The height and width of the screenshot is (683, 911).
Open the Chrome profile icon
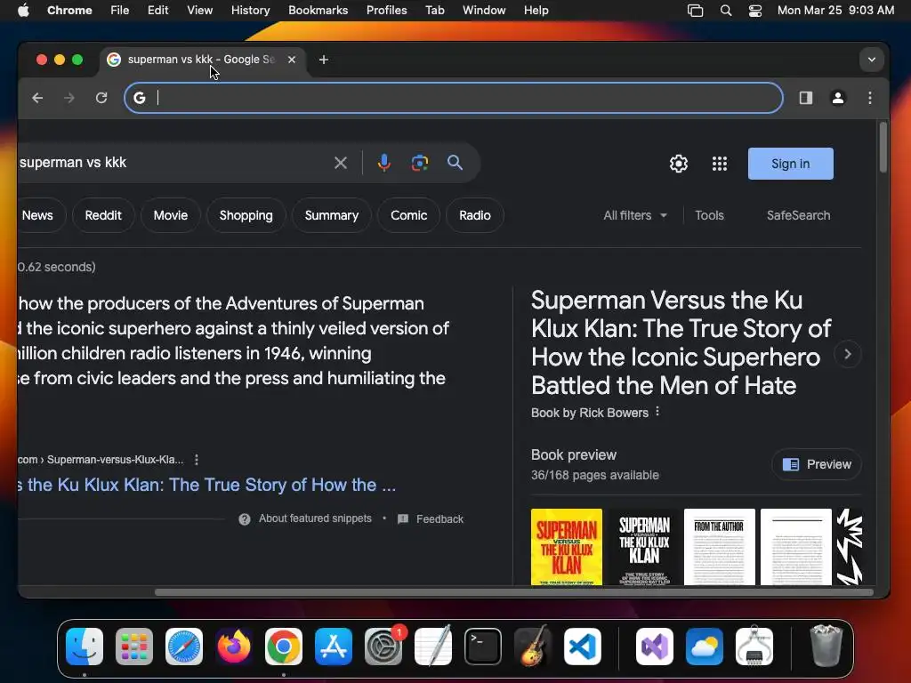pyautogui.click(x=838, y=98)
